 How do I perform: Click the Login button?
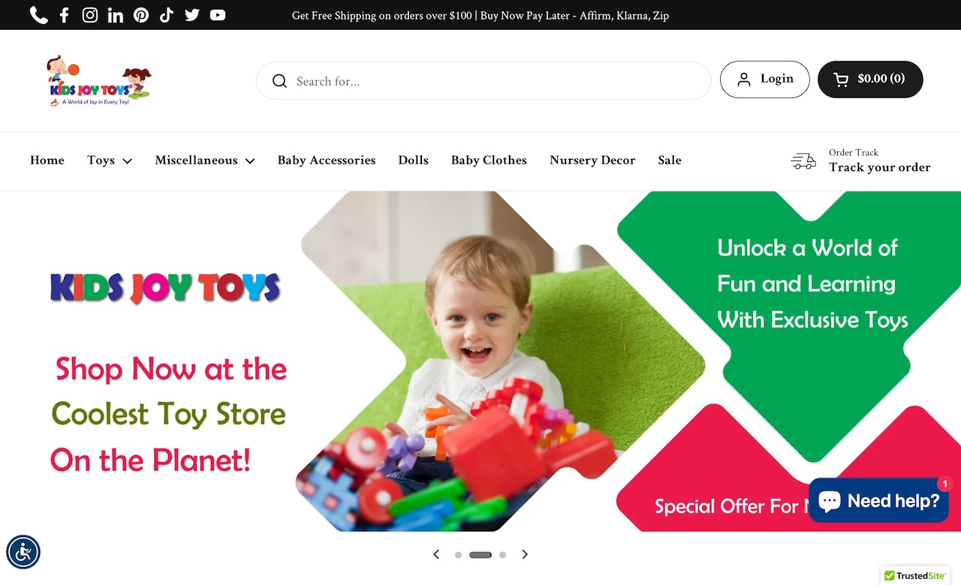click(765, 79)
